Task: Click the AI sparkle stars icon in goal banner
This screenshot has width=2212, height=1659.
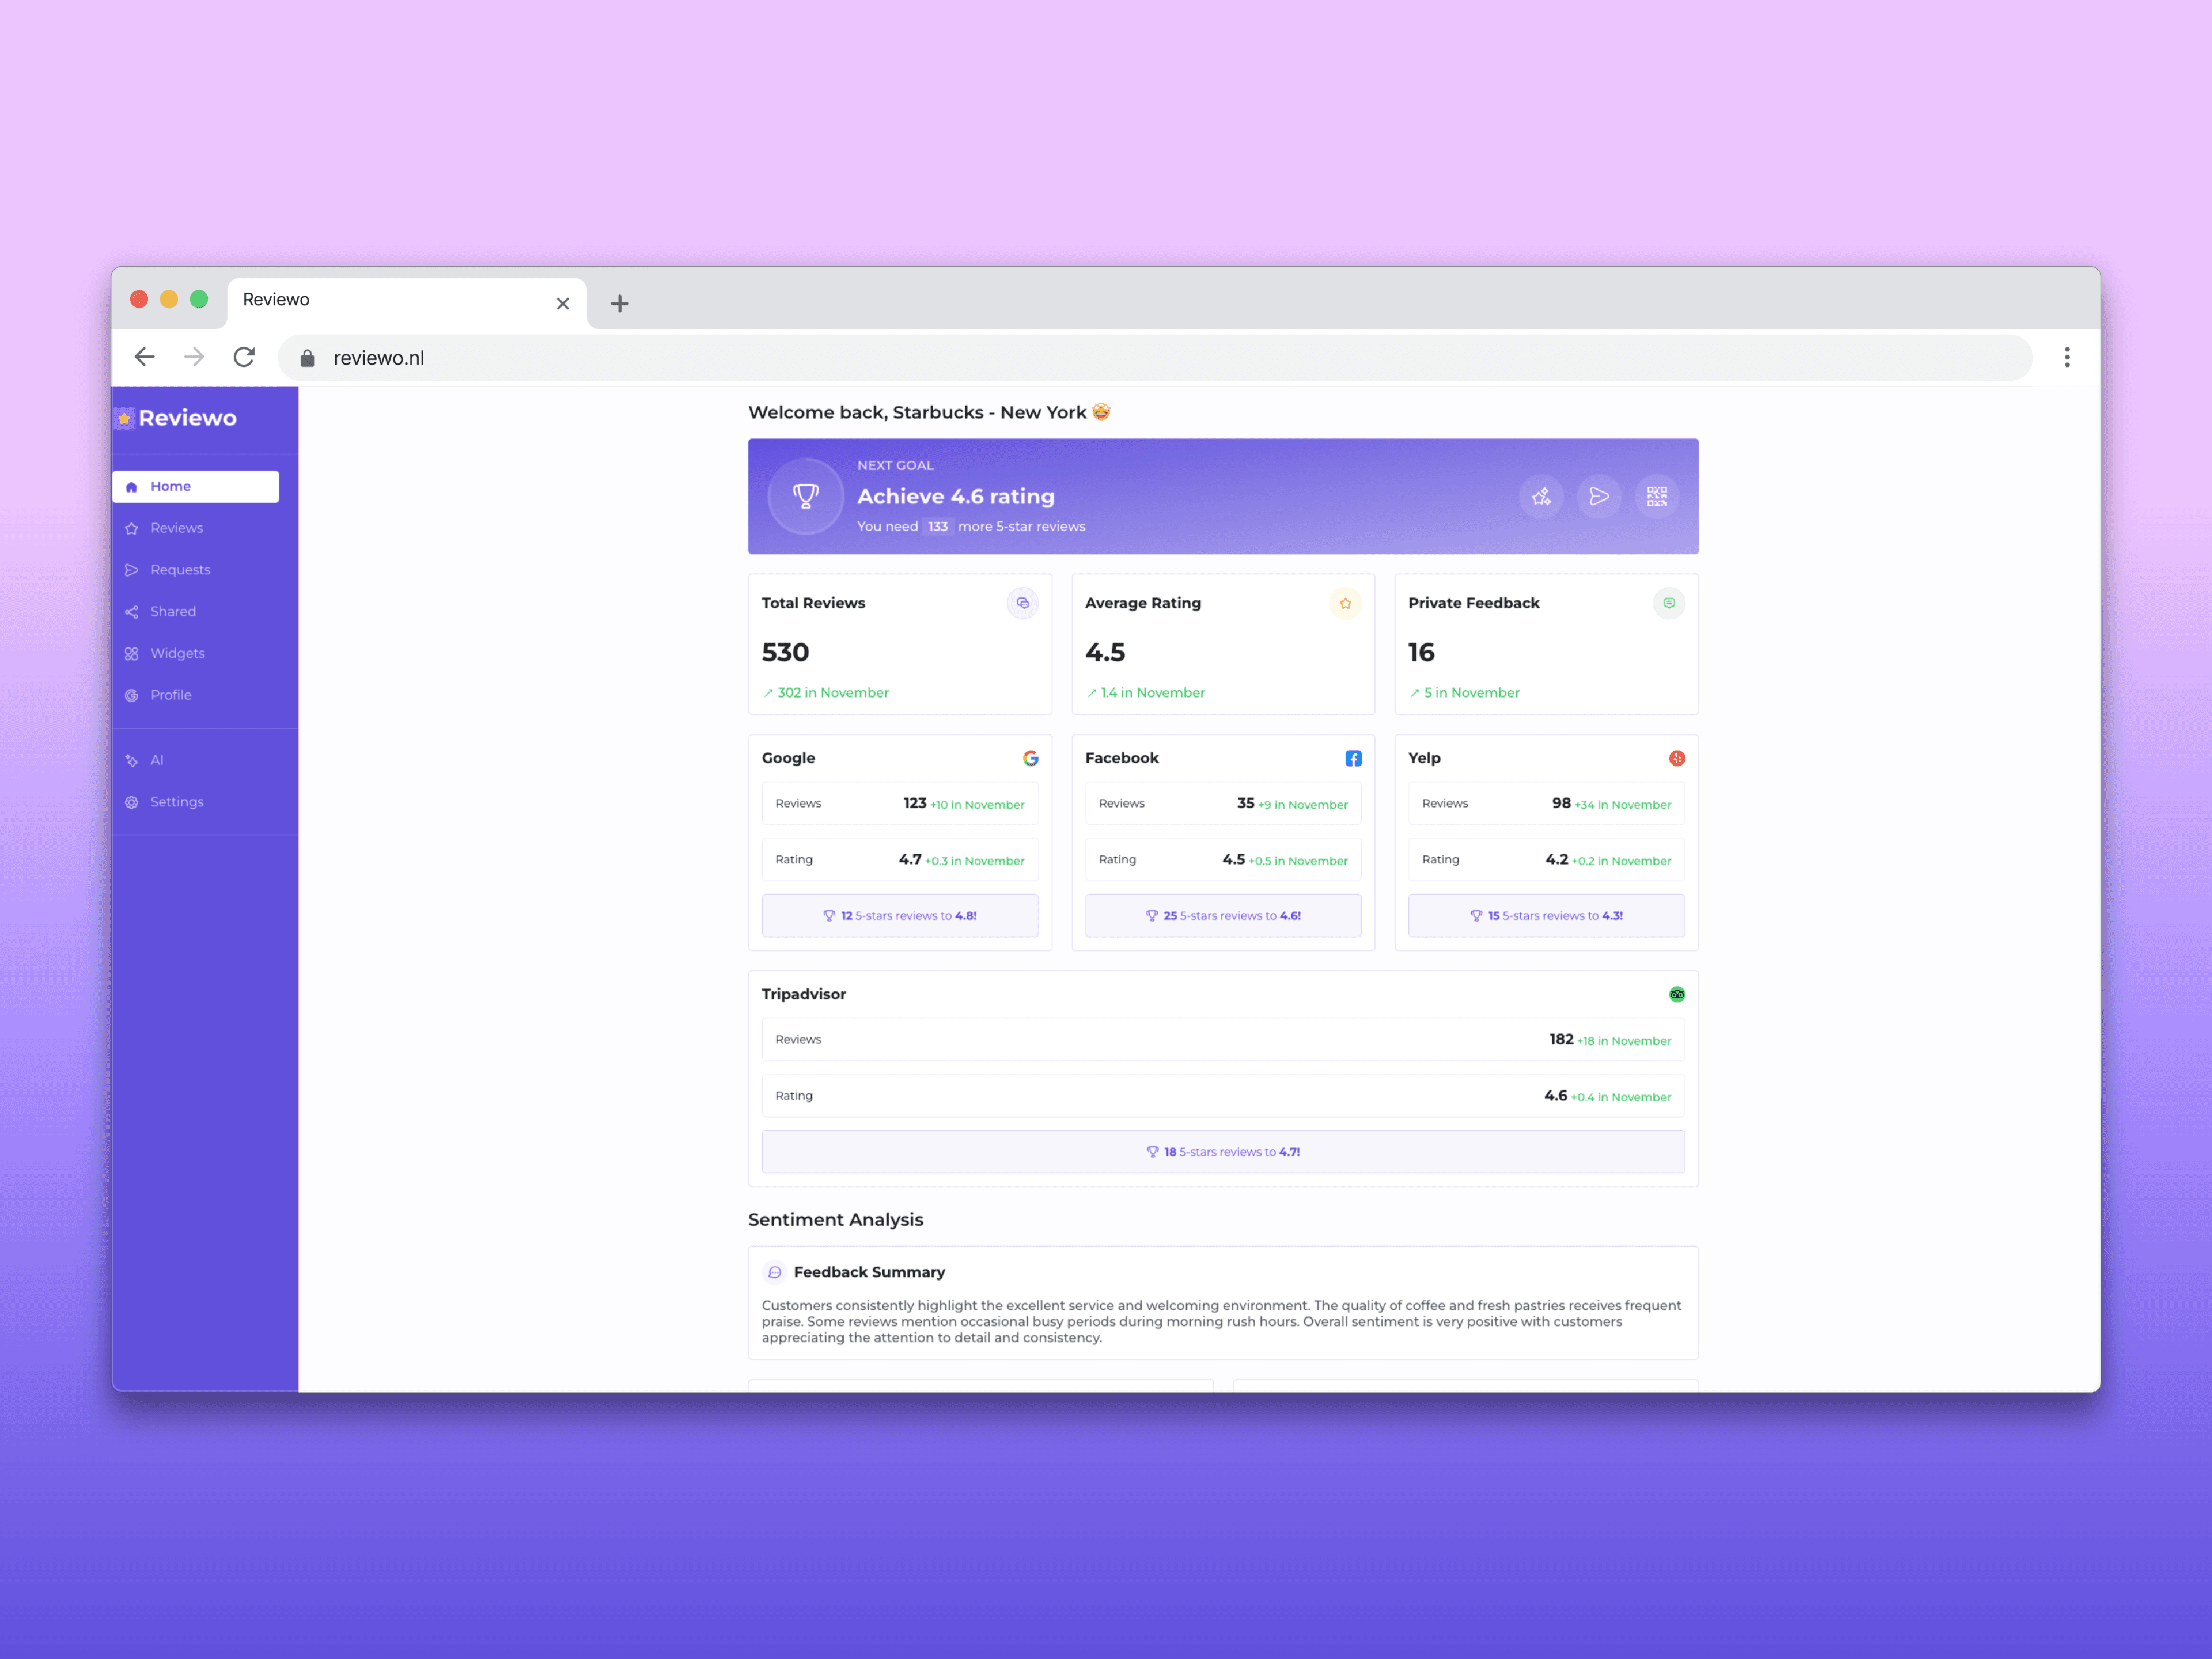Action: [x=1541, y=496]
